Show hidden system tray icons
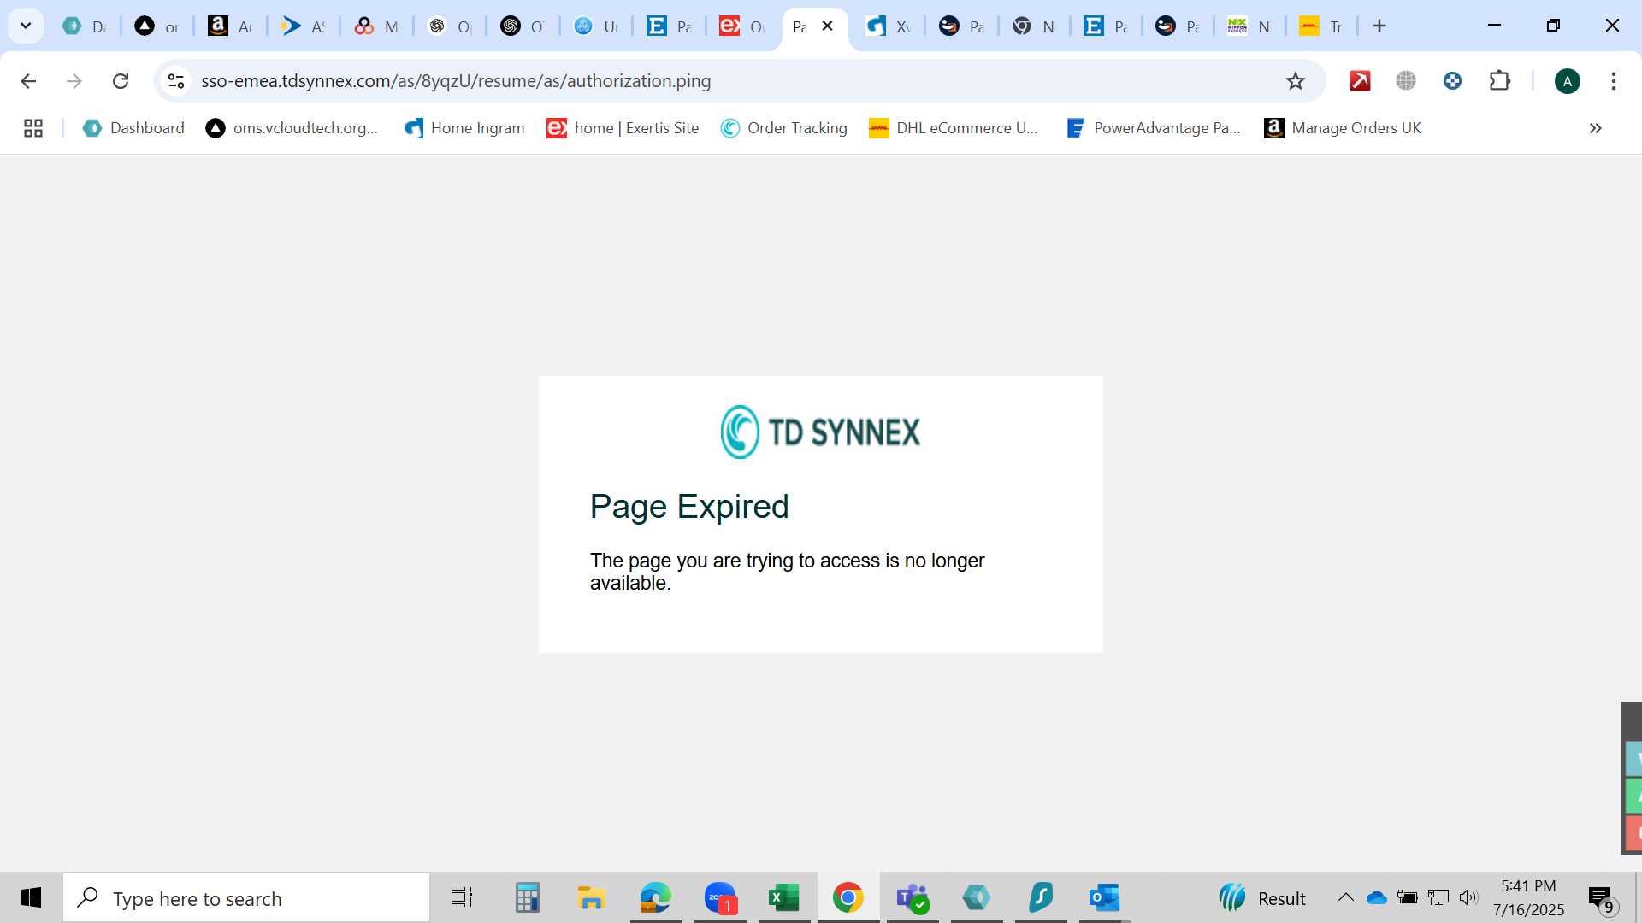This screenshot has height=923, width=1642. pyautogui.click(x=1345, y=897)
